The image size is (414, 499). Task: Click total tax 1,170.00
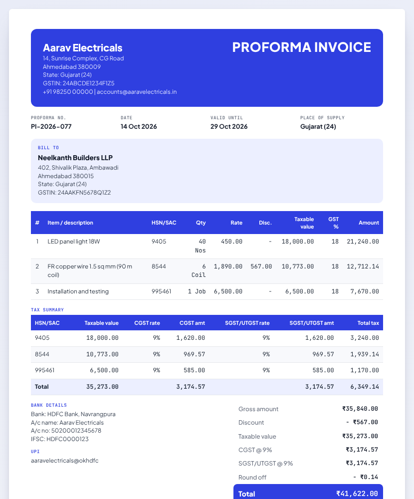[x=365, y=370]
